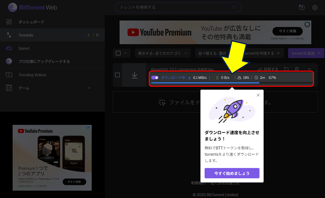Open the select-all checkbox dropdown arrow
325x198 pixels.
[126, 53]
